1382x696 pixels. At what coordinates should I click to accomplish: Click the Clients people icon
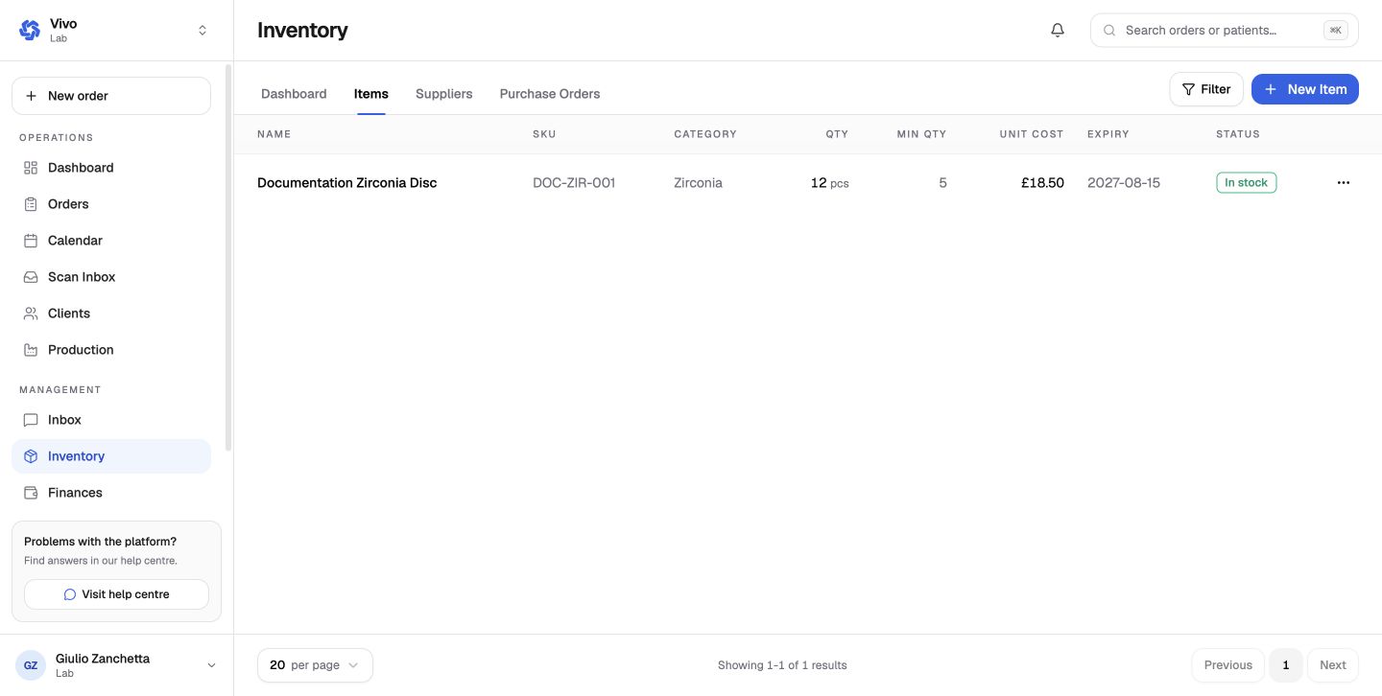(x=31, y=313)
